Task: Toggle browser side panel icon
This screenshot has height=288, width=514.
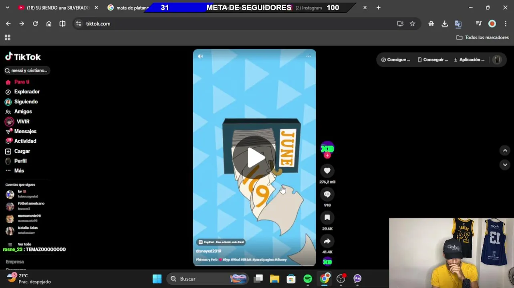Action: tap(62, 24)
